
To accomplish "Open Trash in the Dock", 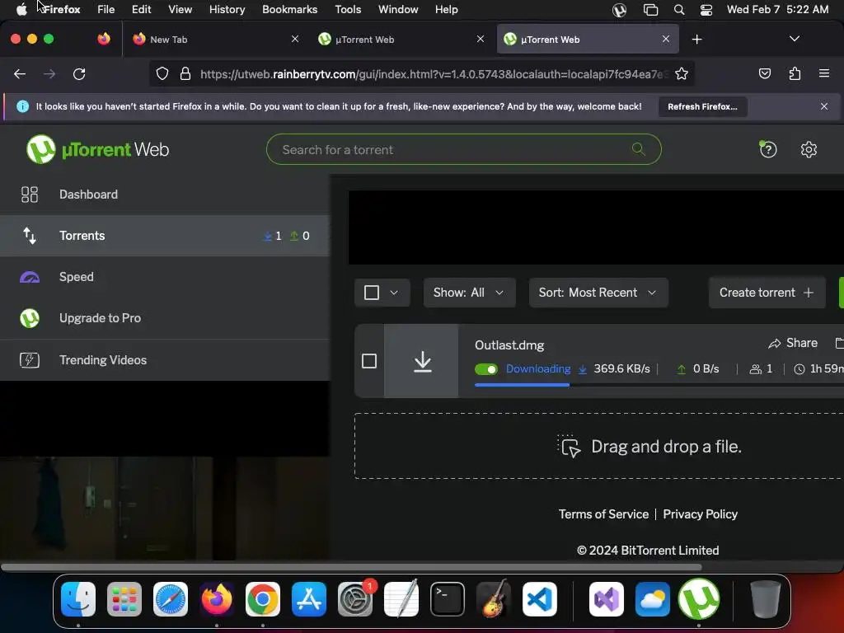I will [766, 598].
